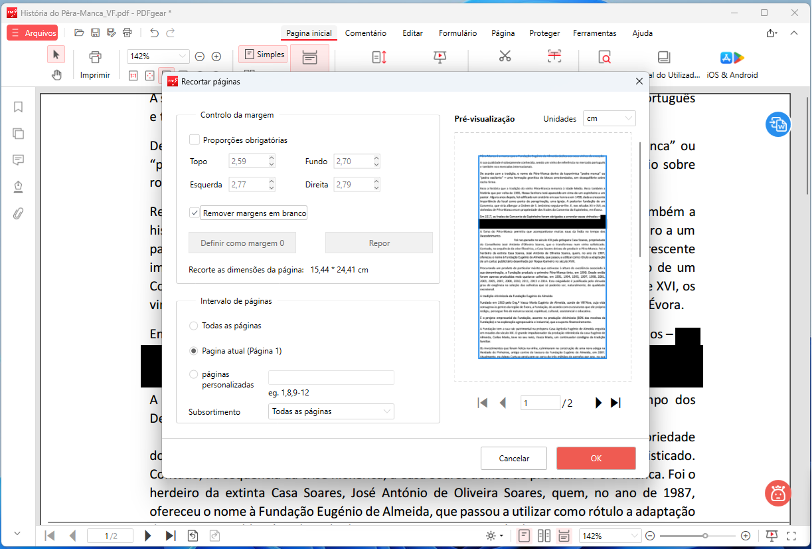Enable Proporções obrigatórias checkbox

[x=195, y=140]
